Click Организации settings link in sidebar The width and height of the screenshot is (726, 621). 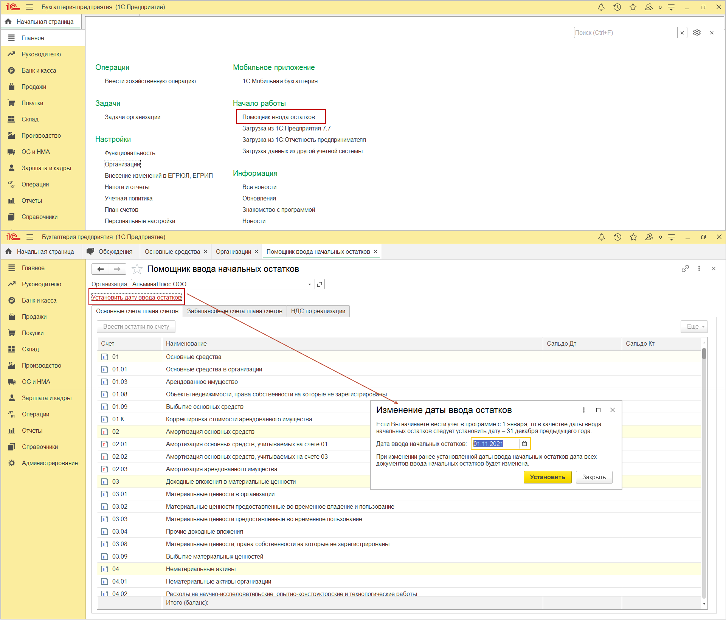click(x=121, y=164)
